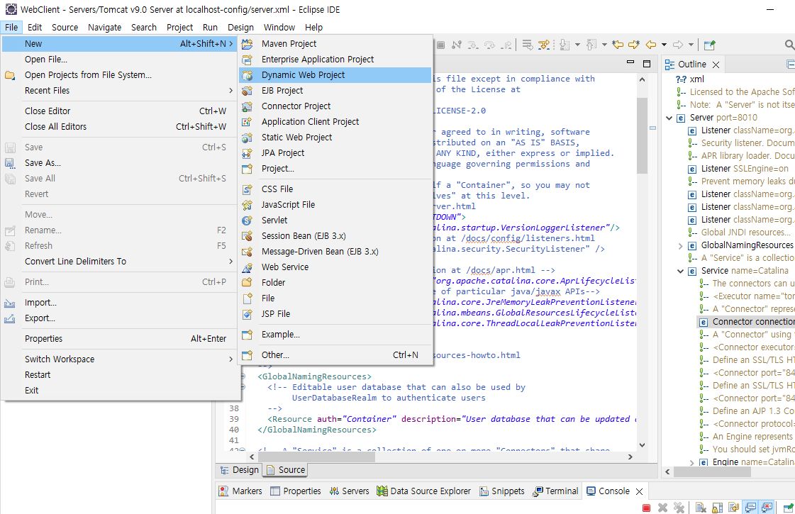Toggle console Word Wrap icon
795x514 pixels.
point(733,508)
